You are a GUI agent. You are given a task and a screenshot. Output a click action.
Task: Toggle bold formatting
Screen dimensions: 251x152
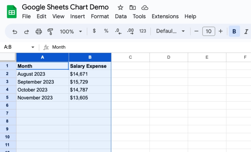point(234,31)
